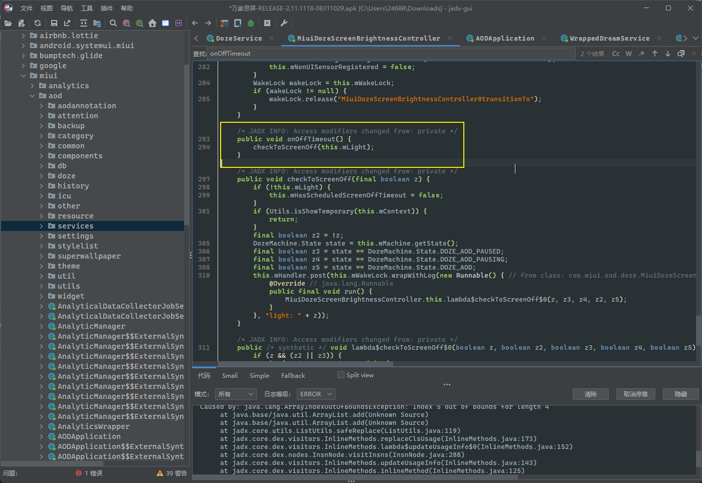This screenshot has width=702, height=483.
Task: Open class search icon in toolbar
Action: point(126,23)
